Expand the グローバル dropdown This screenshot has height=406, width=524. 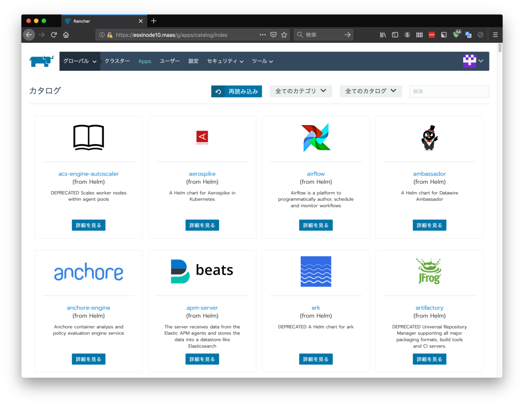pyautogui.click(x=80, y=61)
